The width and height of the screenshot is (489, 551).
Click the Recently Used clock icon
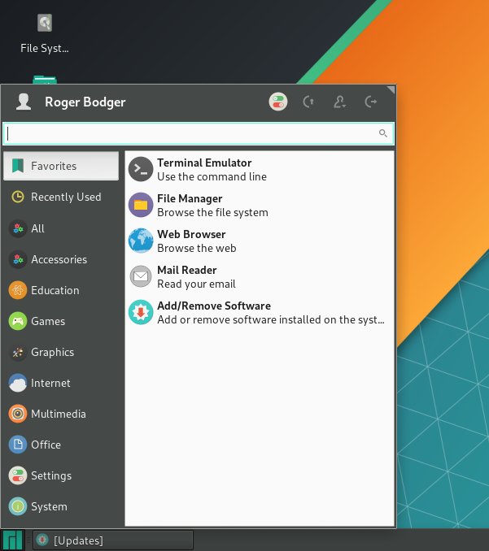[x=18, y=197]
